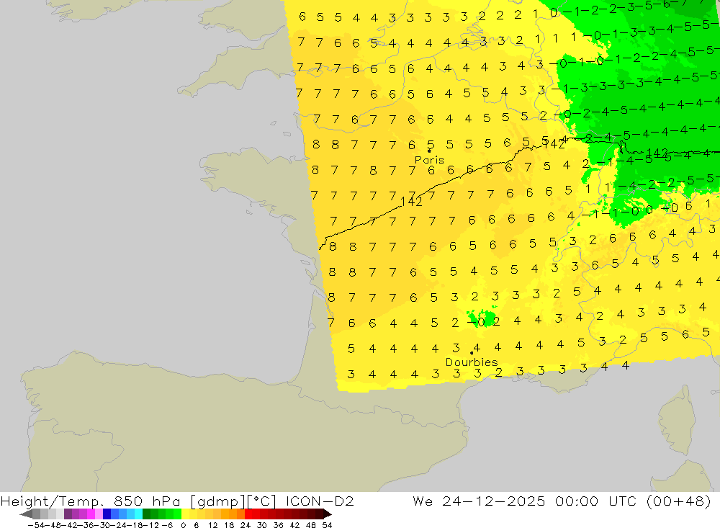Screen dimensions: 720x528
Task: Click the dark blue legend swatch at -30
Action: (107, 514)
